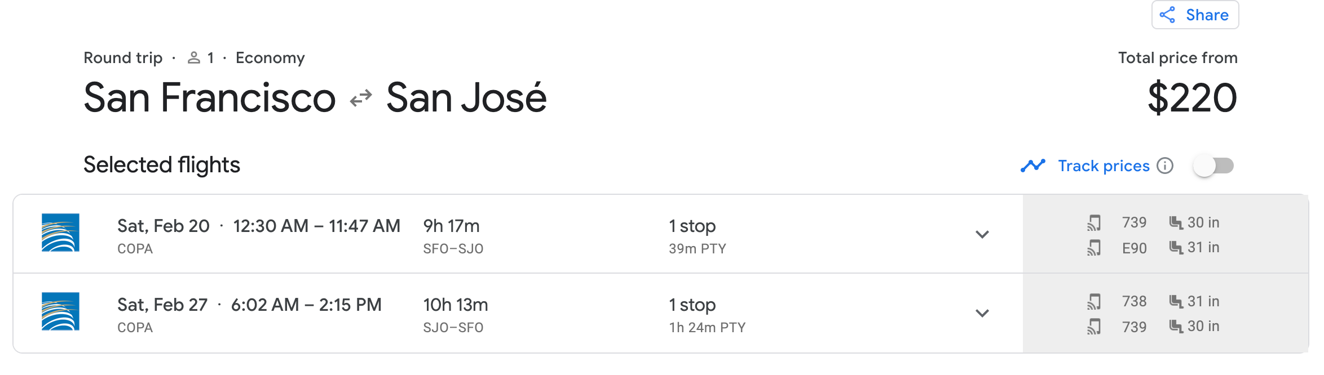Click the Share button
Image resolution: width=1324 pixels, height=375 pixels.
pyautogui.click(x=1195, y=15)
